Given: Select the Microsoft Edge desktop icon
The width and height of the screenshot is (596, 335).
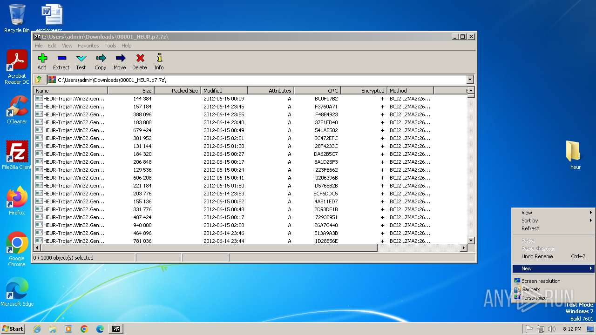Looking at the screenshot, I should point(17,292).
